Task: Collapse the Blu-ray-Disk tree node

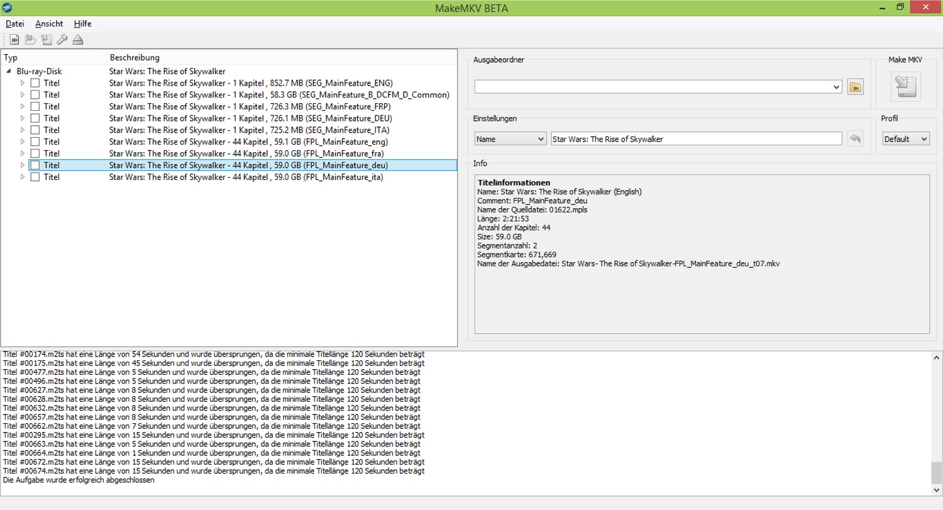Action: click(9, 72)
